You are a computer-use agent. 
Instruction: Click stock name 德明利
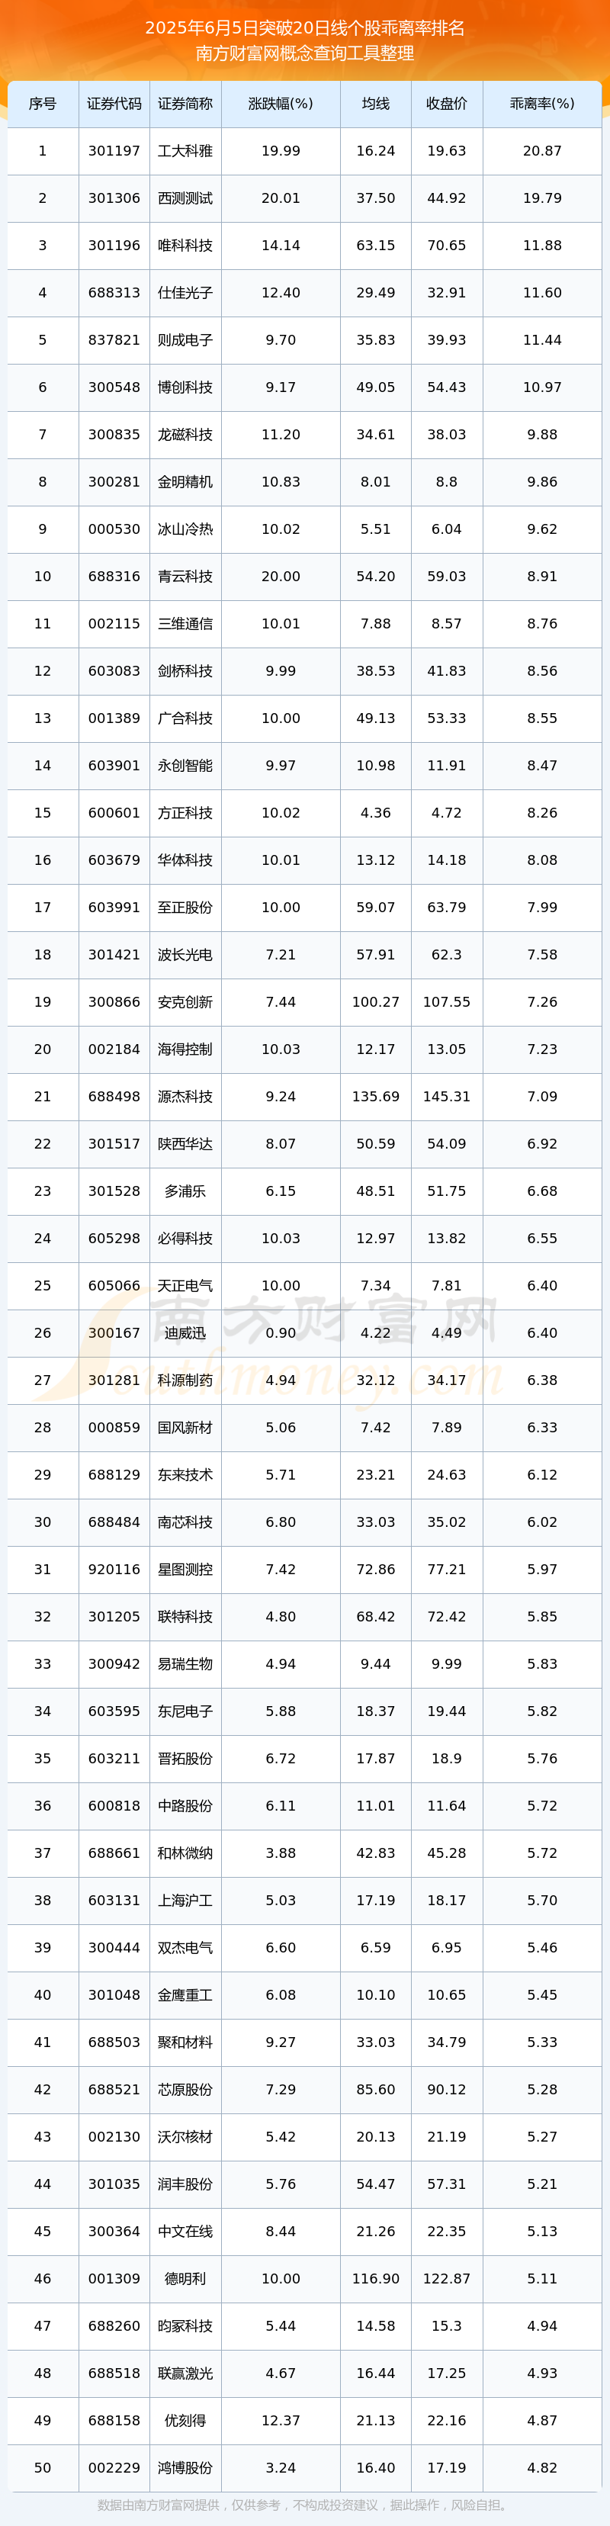[x=185, y=2279]
